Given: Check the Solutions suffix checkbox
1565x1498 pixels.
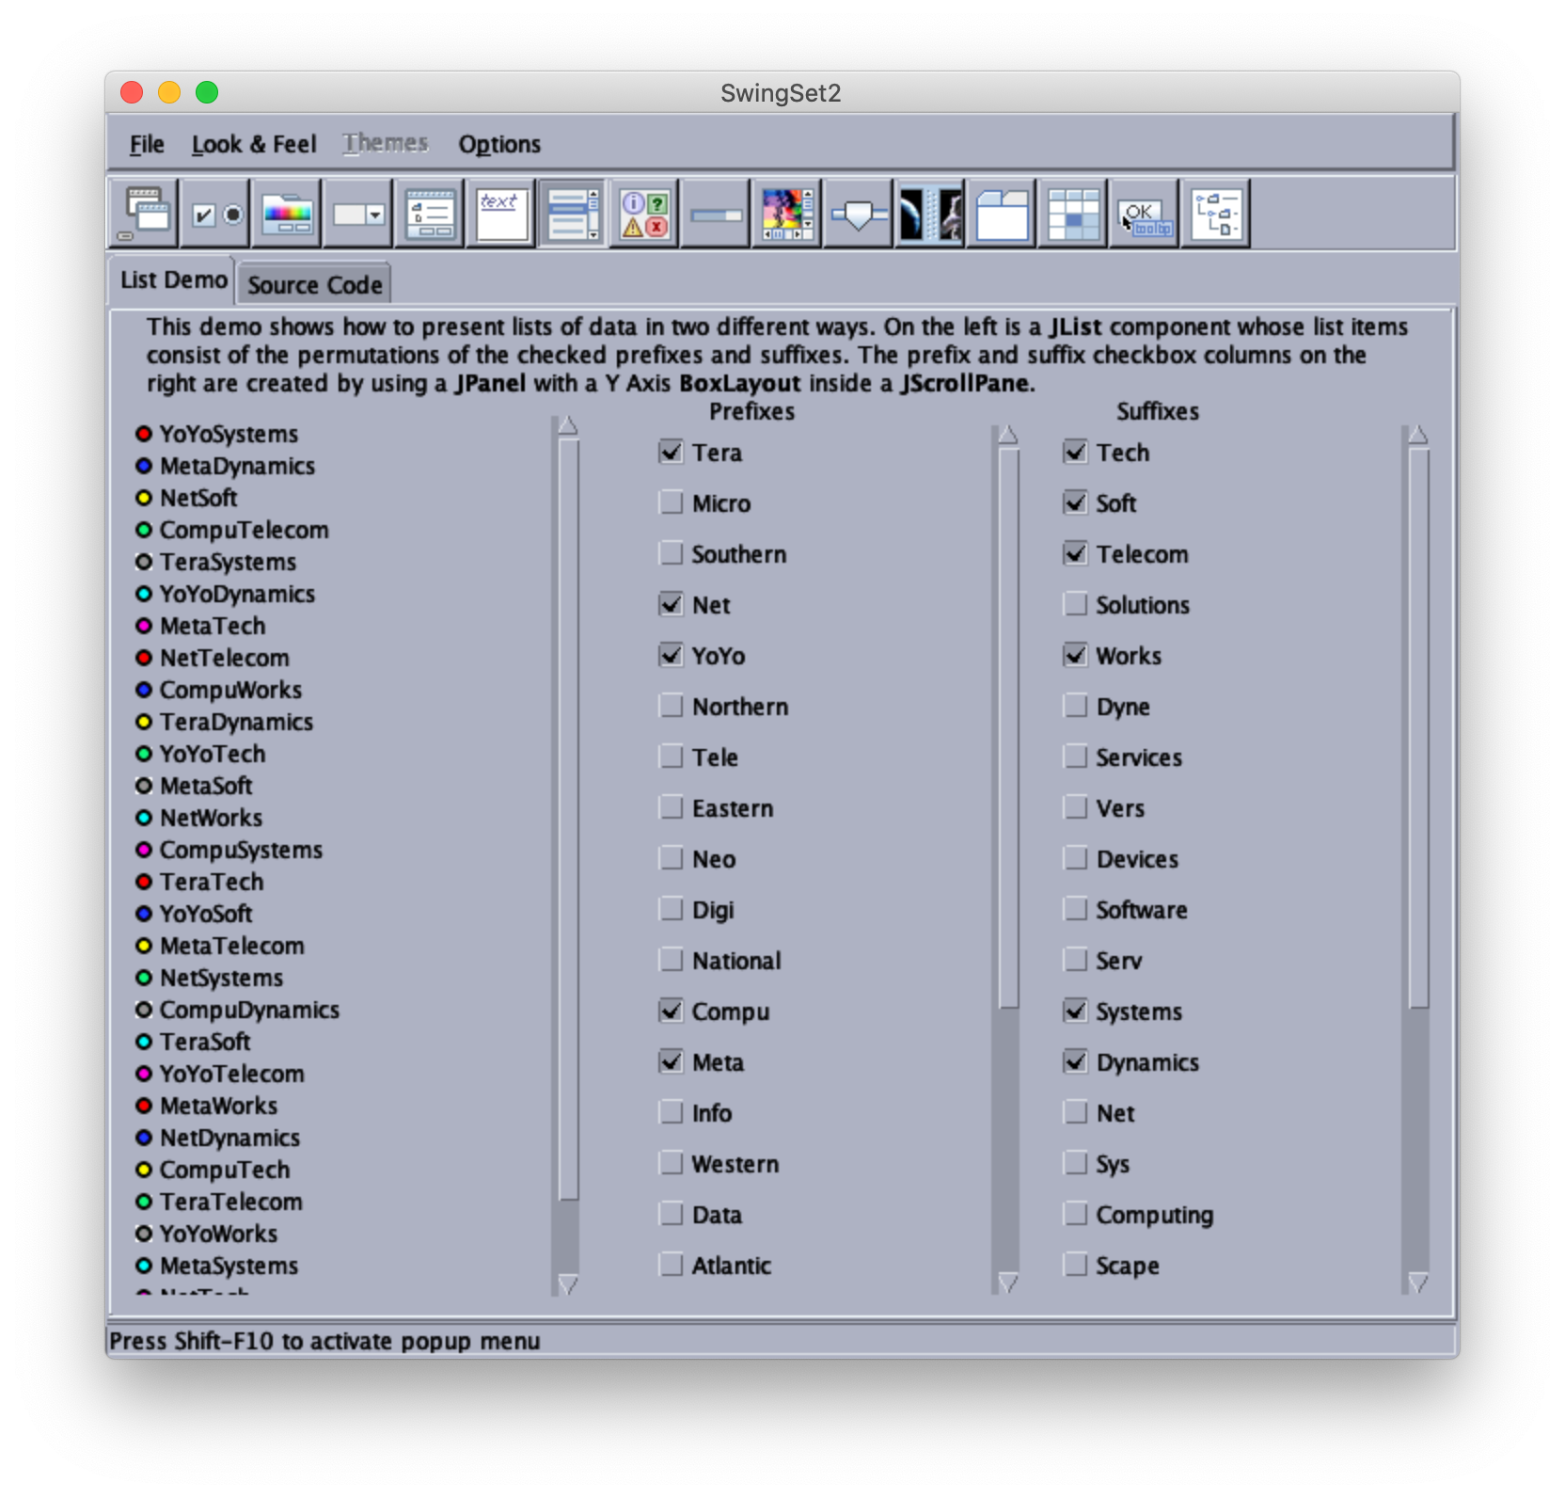Looking at the screenshot, I should (x=1075, y=604).
